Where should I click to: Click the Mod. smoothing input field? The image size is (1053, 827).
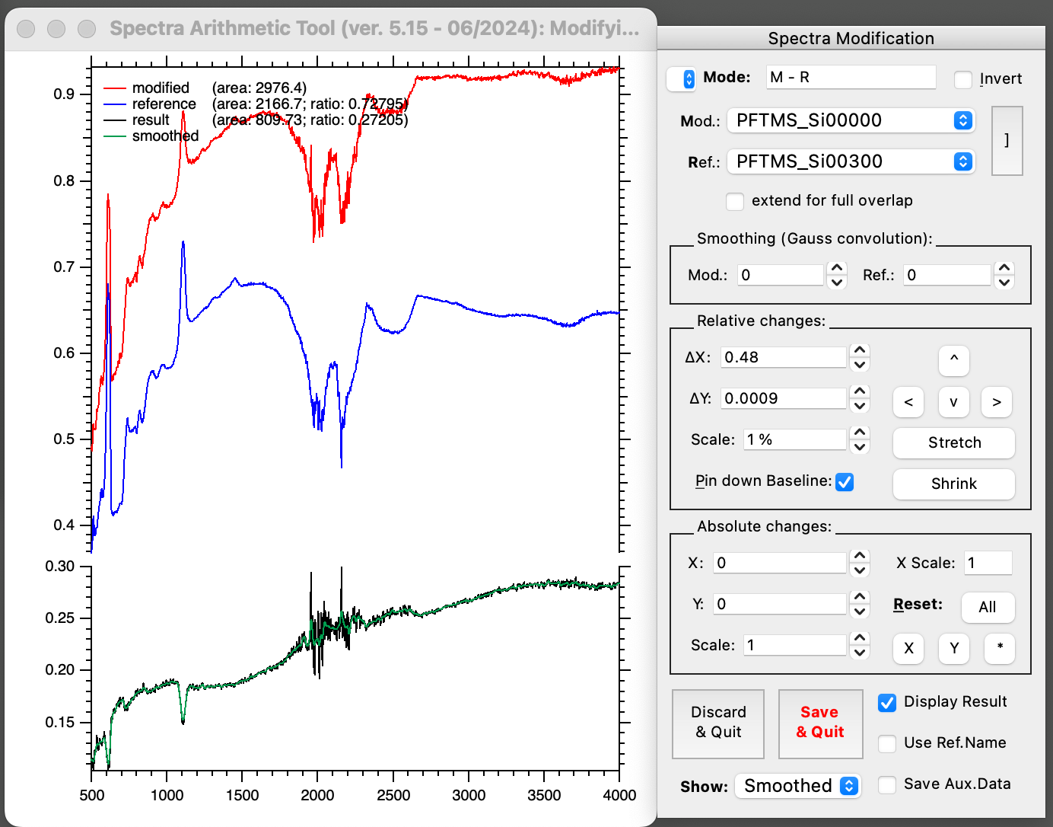pyautogui.click(x=781, y=275)
